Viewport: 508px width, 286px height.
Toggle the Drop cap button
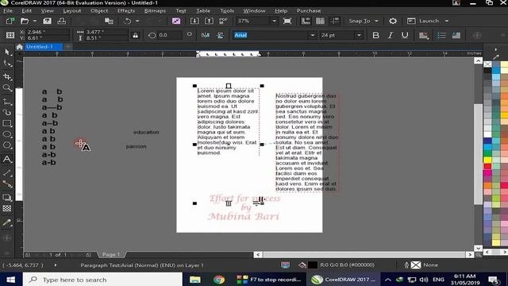456,35
